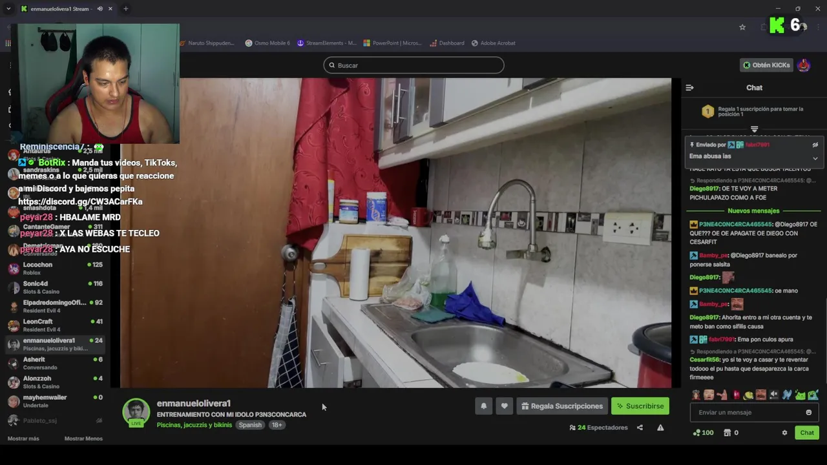Open the Naruto Shippuden bookmark

coord(207,43)
